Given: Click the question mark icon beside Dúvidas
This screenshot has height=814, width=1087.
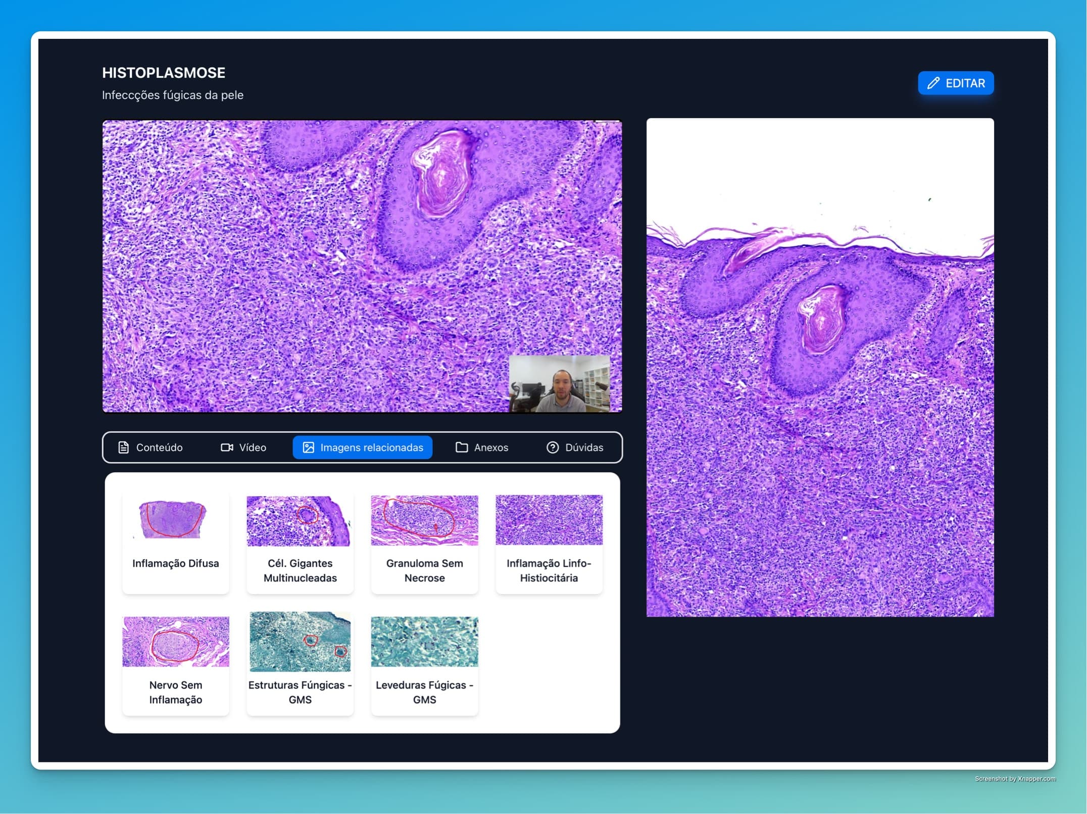Looking at the screenshot, I should 552,447.
